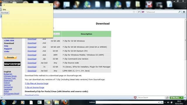Expand the McAfee toolbar options arrow
The height and width of the screenshot is (105, 187).
(x=185, y=98)
